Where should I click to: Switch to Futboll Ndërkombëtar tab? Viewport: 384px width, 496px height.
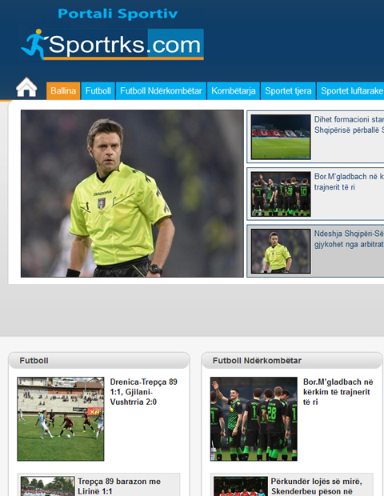(161, 90)
